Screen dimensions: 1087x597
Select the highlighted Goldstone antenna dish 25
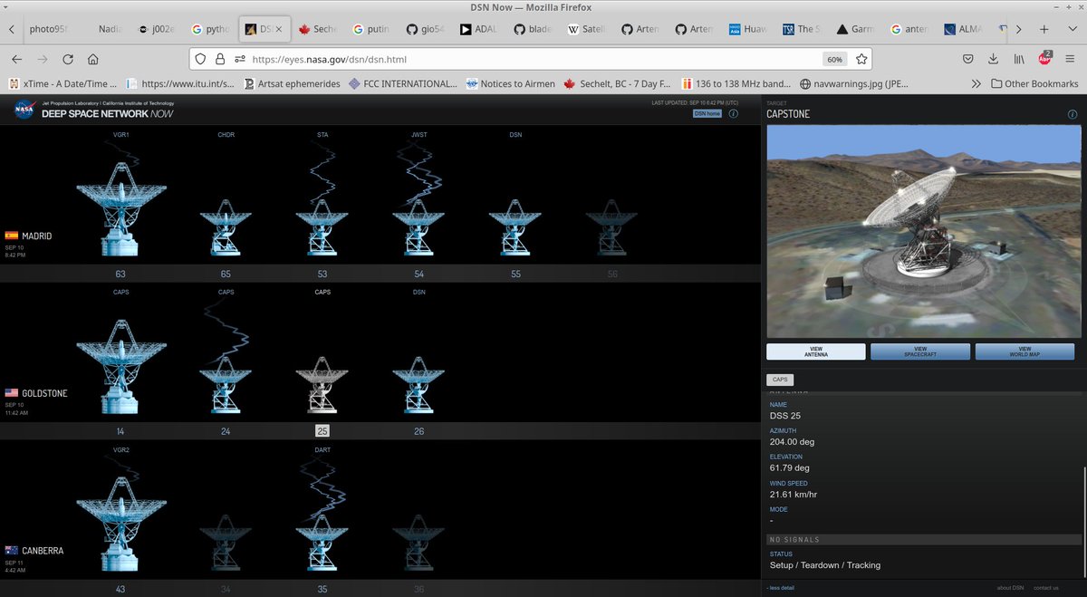(x=322, y=386)
